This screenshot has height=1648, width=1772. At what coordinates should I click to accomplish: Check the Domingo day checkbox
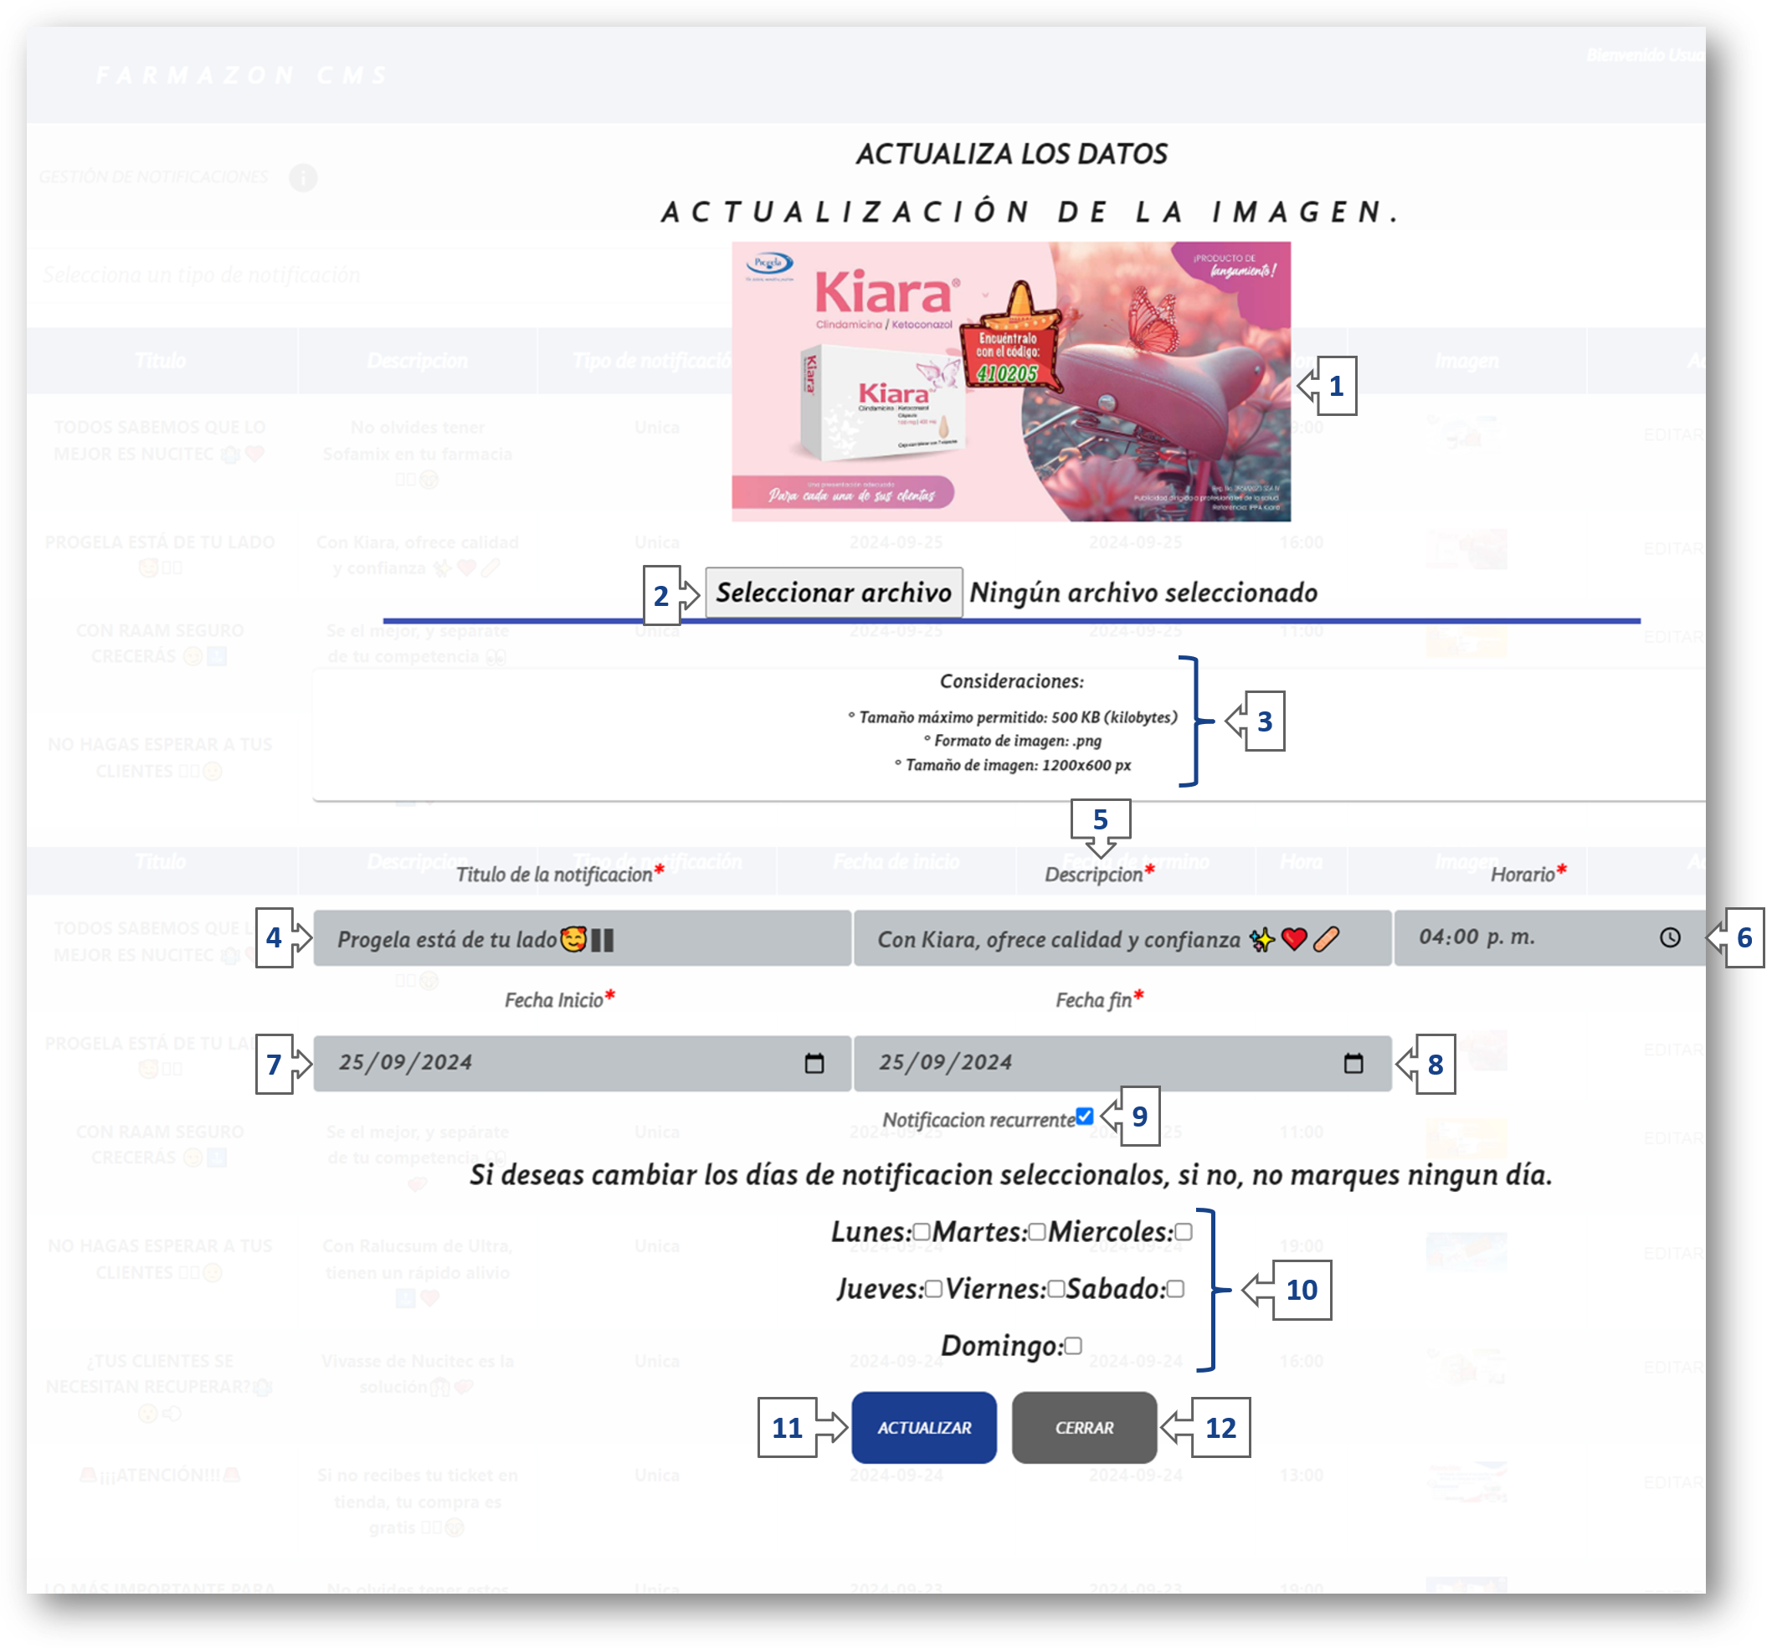coord(1073,1346)
